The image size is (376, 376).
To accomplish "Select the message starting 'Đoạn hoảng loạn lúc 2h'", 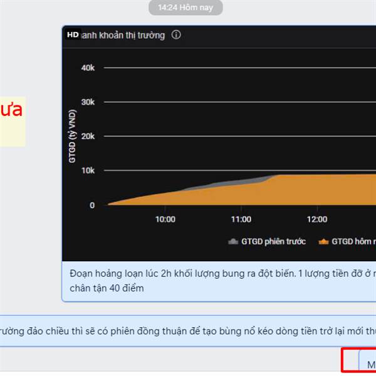I will click(219, 281).
